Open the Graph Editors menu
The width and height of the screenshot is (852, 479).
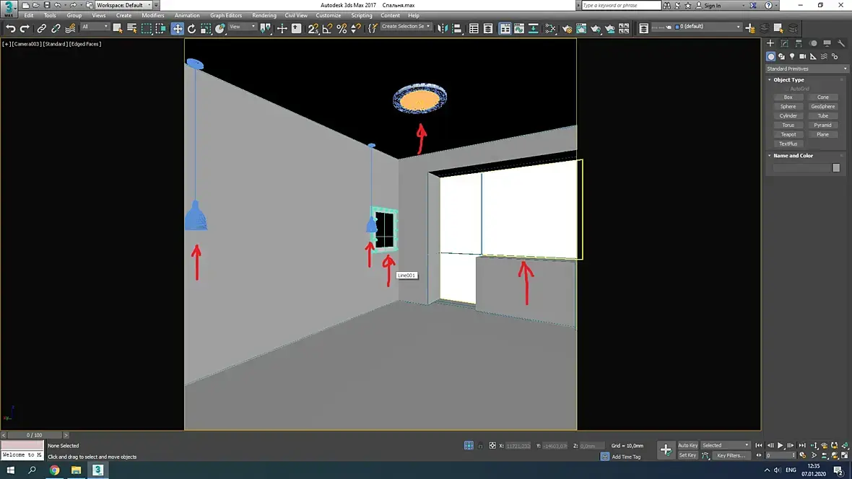click(x=226, y=15)
